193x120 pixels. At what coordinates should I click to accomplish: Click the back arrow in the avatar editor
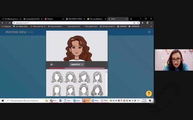52,64
